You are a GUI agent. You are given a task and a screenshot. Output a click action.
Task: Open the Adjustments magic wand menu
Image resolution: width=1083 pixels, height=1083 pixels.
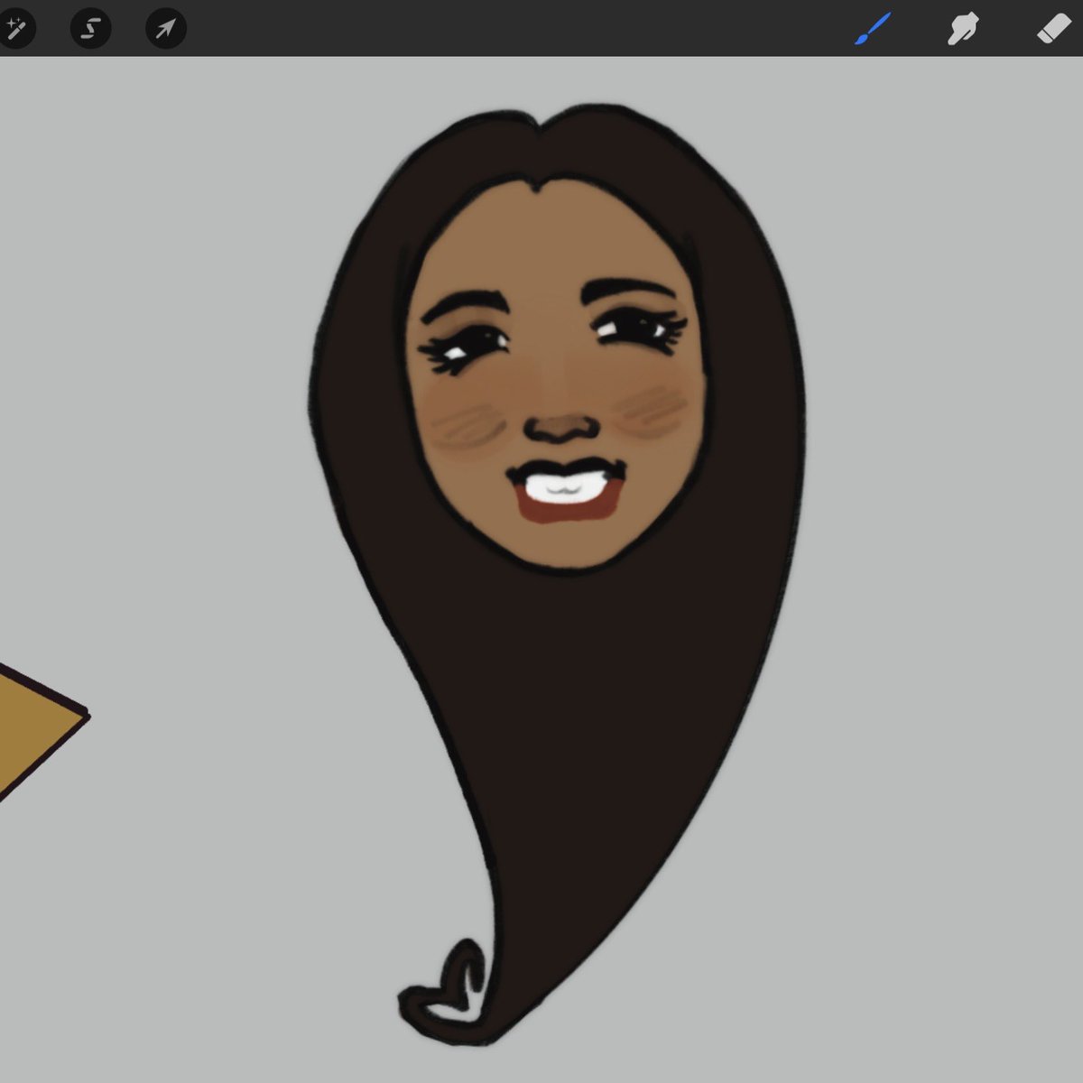tap(20, 28)
